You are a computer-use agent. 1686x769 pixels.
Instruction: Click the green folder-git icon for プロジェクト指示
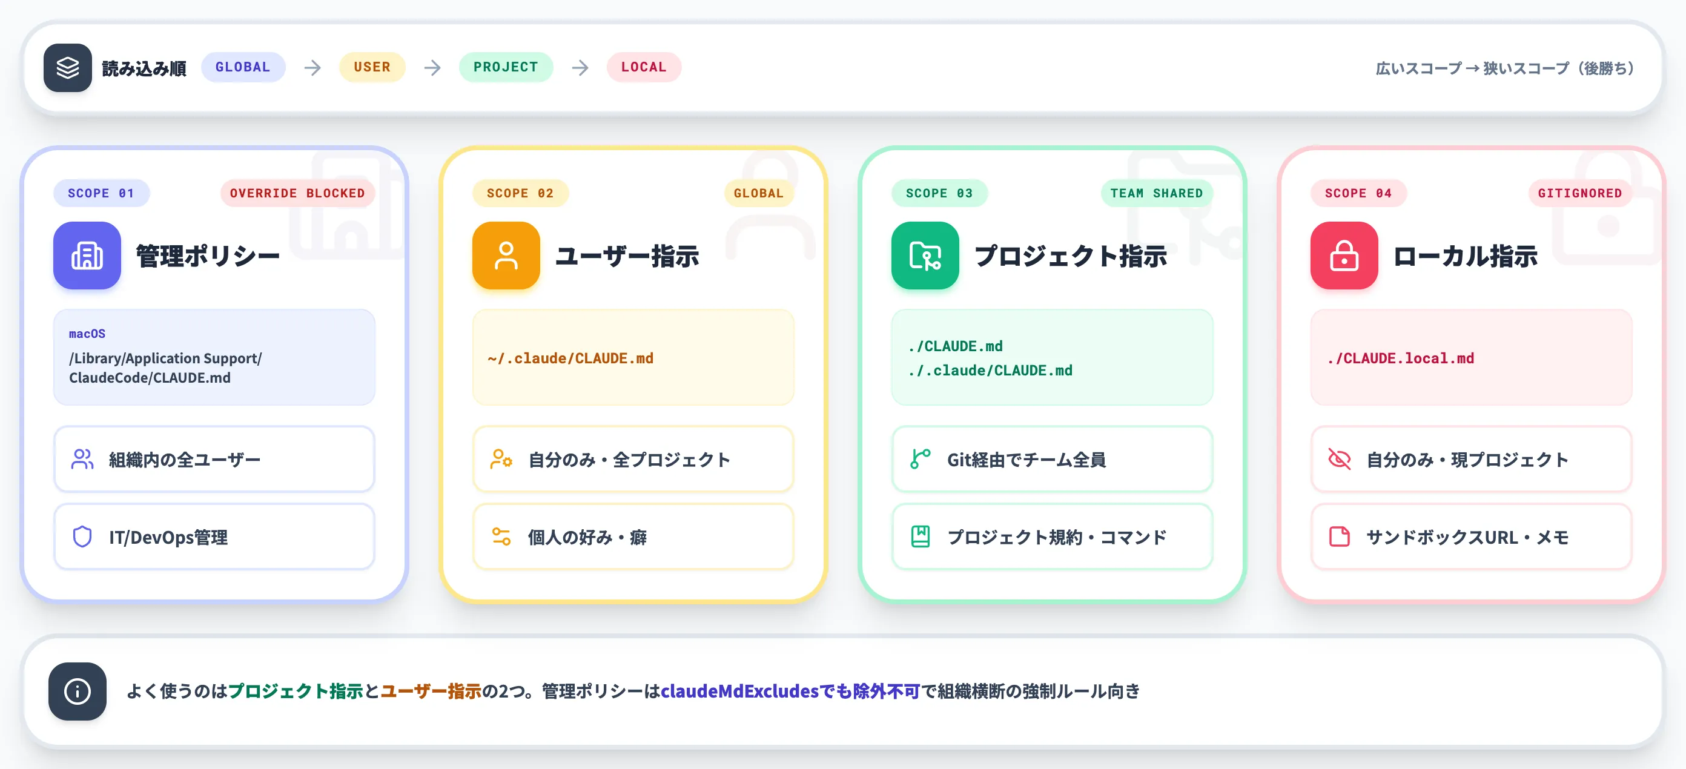tap(925, 256)
